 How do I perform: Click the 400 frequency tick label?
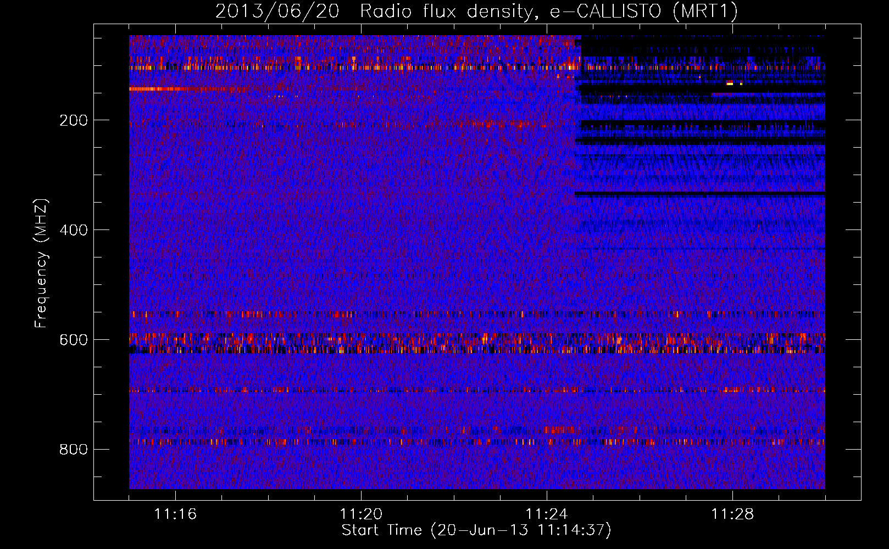click(x=74, y=230)
